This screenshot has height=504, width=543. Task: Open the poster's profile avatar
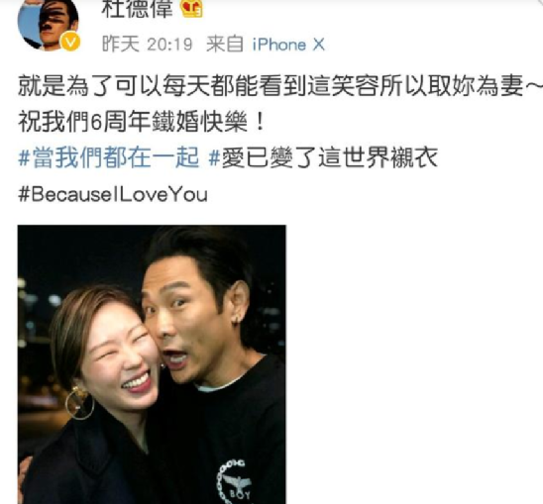(49, 24)
